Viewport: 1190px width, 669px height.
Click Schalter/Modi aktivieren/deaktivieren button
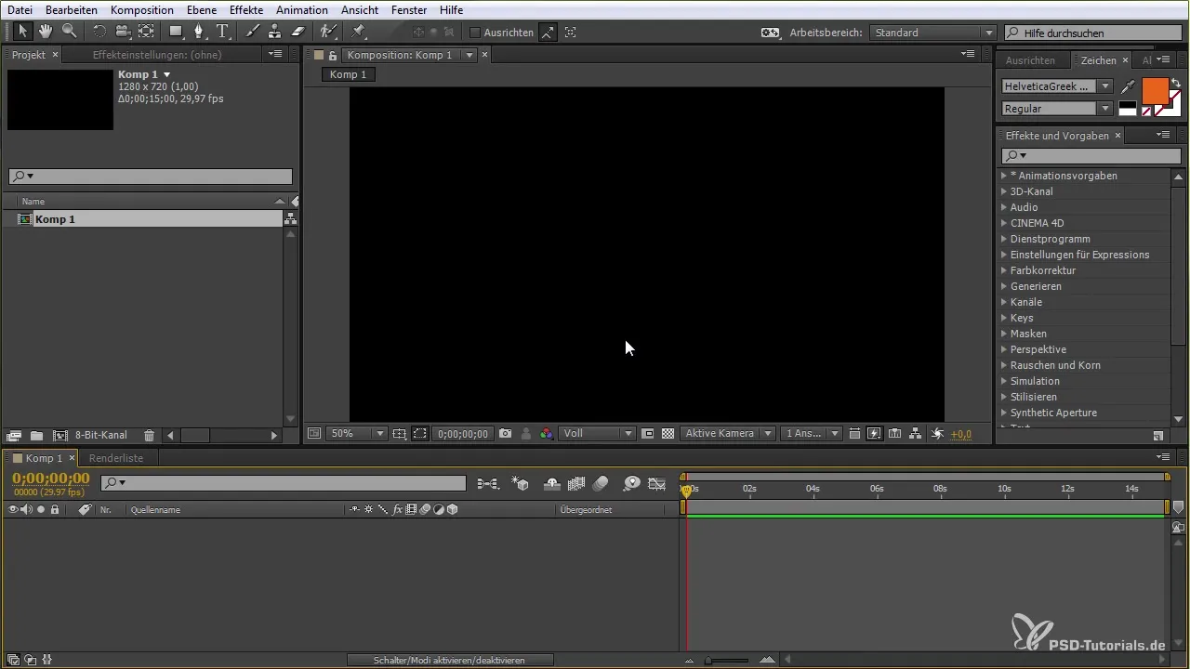click(x=450, y=660)
